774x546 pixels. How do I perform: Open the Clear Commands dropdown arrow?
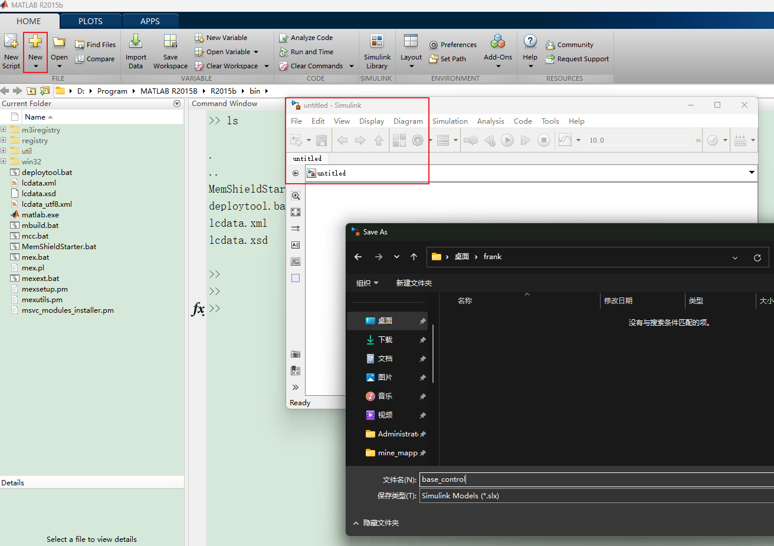tap(352, 66)
